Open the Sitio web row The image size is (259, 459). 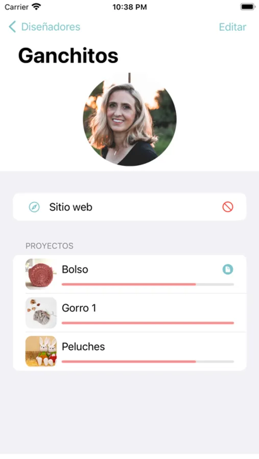129,207
